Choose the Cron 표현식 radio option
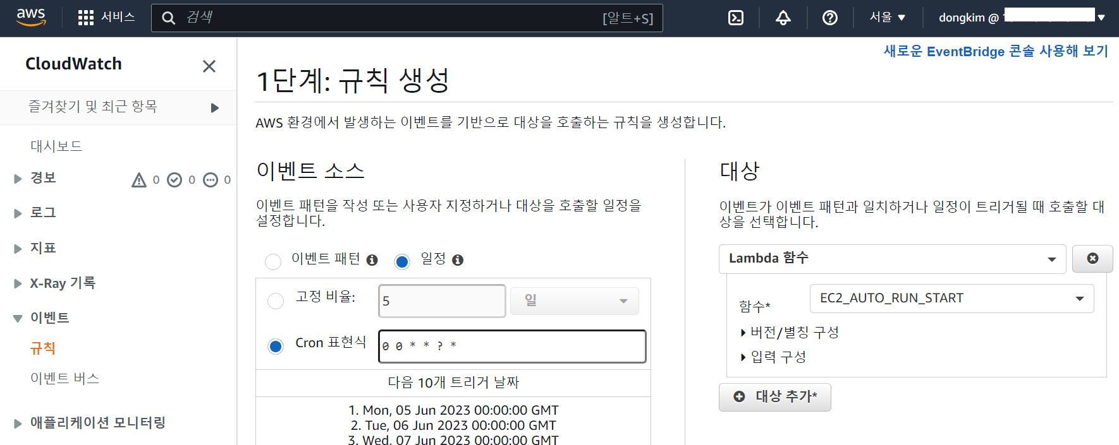 [276, 346]
